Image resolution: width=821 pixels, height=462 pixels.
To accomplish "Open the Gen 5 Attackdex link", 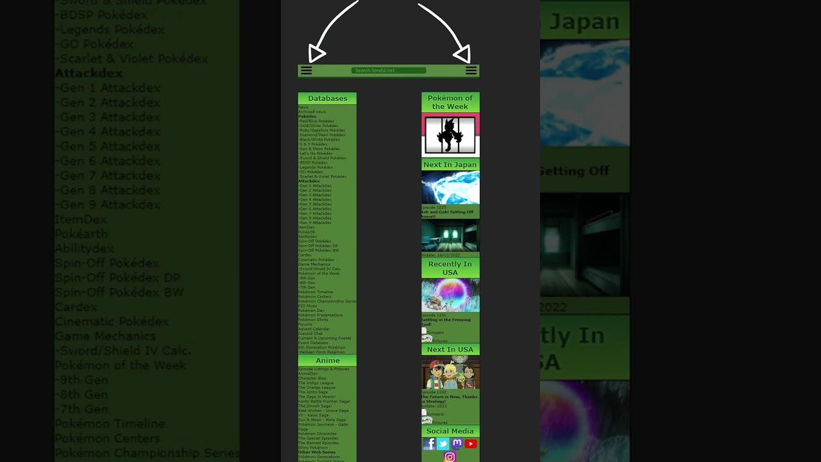I will pyautogui.click(x=315, y=204).
